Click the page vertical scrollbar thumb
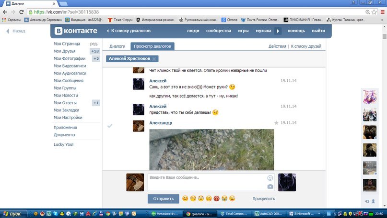Viewport: 387px width, 218px height. coord(384,36)
